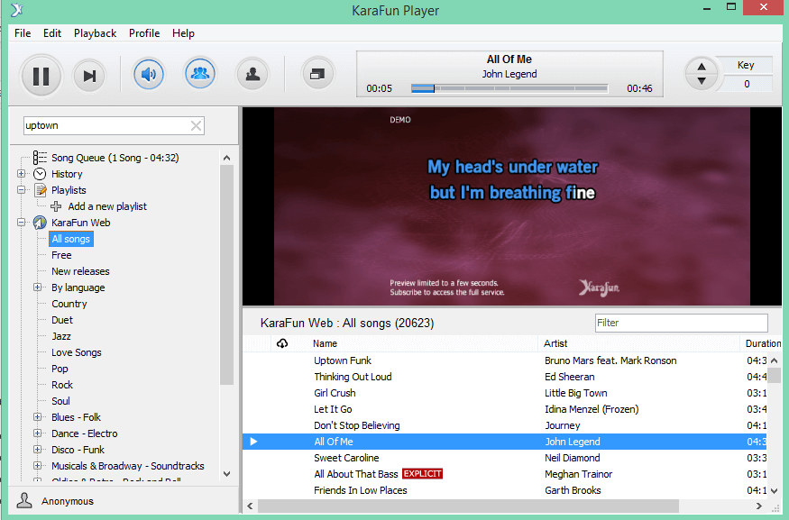Open the Help menu
This screenshot has height=520, width=789.
coord(183,33)
